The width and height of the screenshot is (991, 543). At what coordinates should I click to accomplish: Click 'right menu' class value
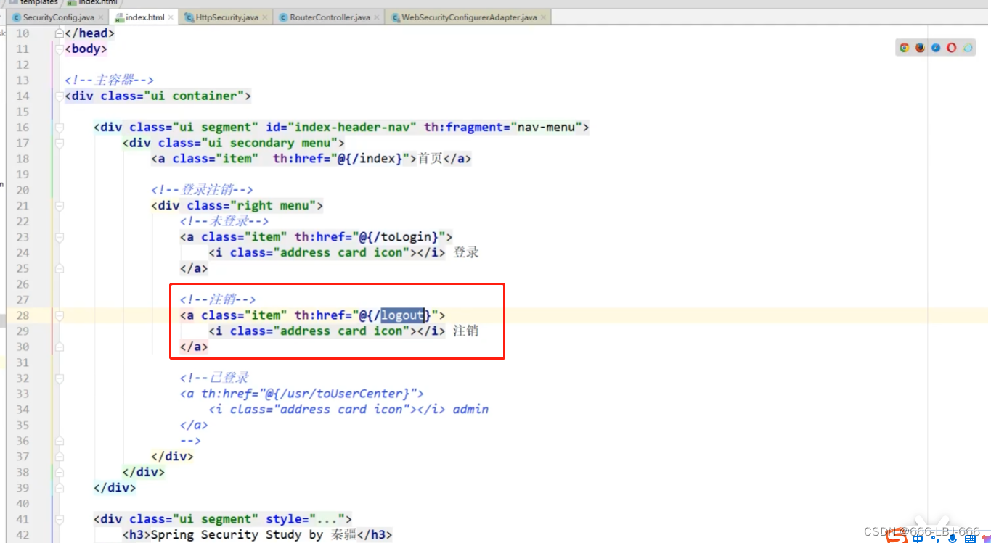(273, 206)
